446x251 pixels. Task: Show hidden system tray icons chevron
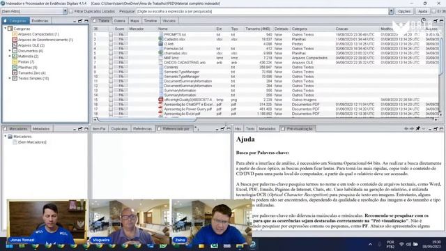[x=370, y=244]
